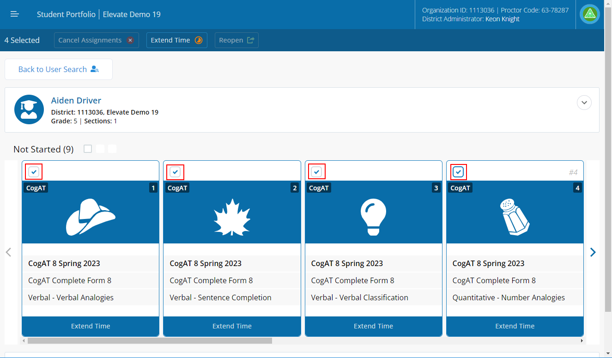Click the green organization avatar icon
The height and width of the screenshot is (358, 612).
tap(590, 14)
